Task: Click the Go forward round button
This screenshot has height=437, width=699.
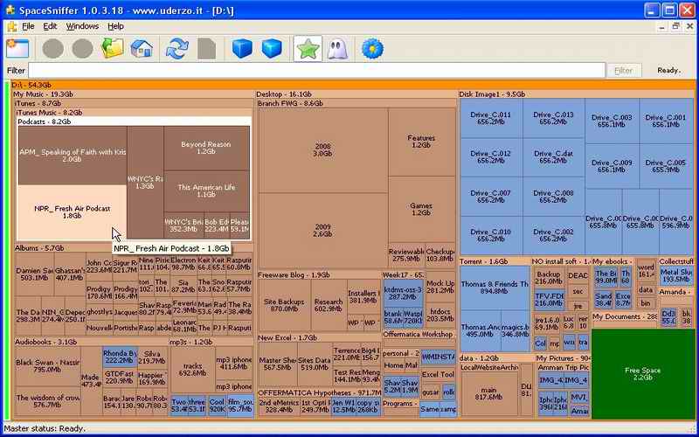Action: [x=82, y=48]
